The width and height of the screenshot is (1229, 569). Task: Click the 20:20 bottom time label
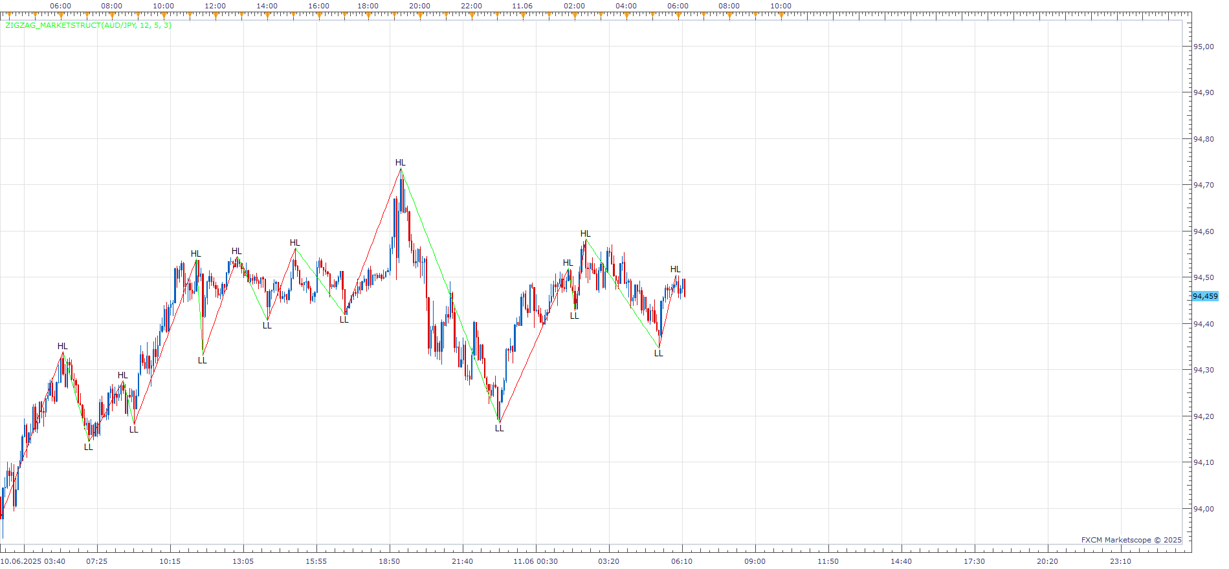pyautogui.click(x=1048, y=561)
